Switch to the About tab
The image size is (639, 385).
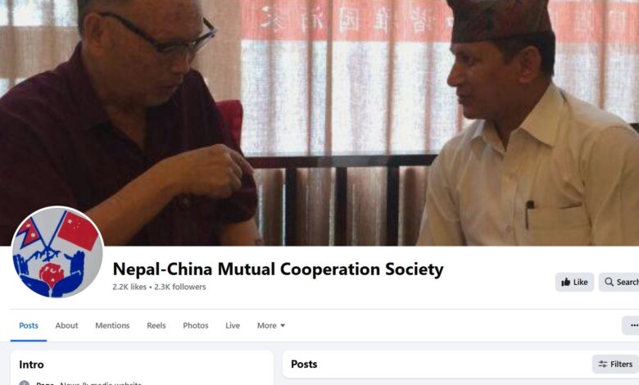pos(66,325)
